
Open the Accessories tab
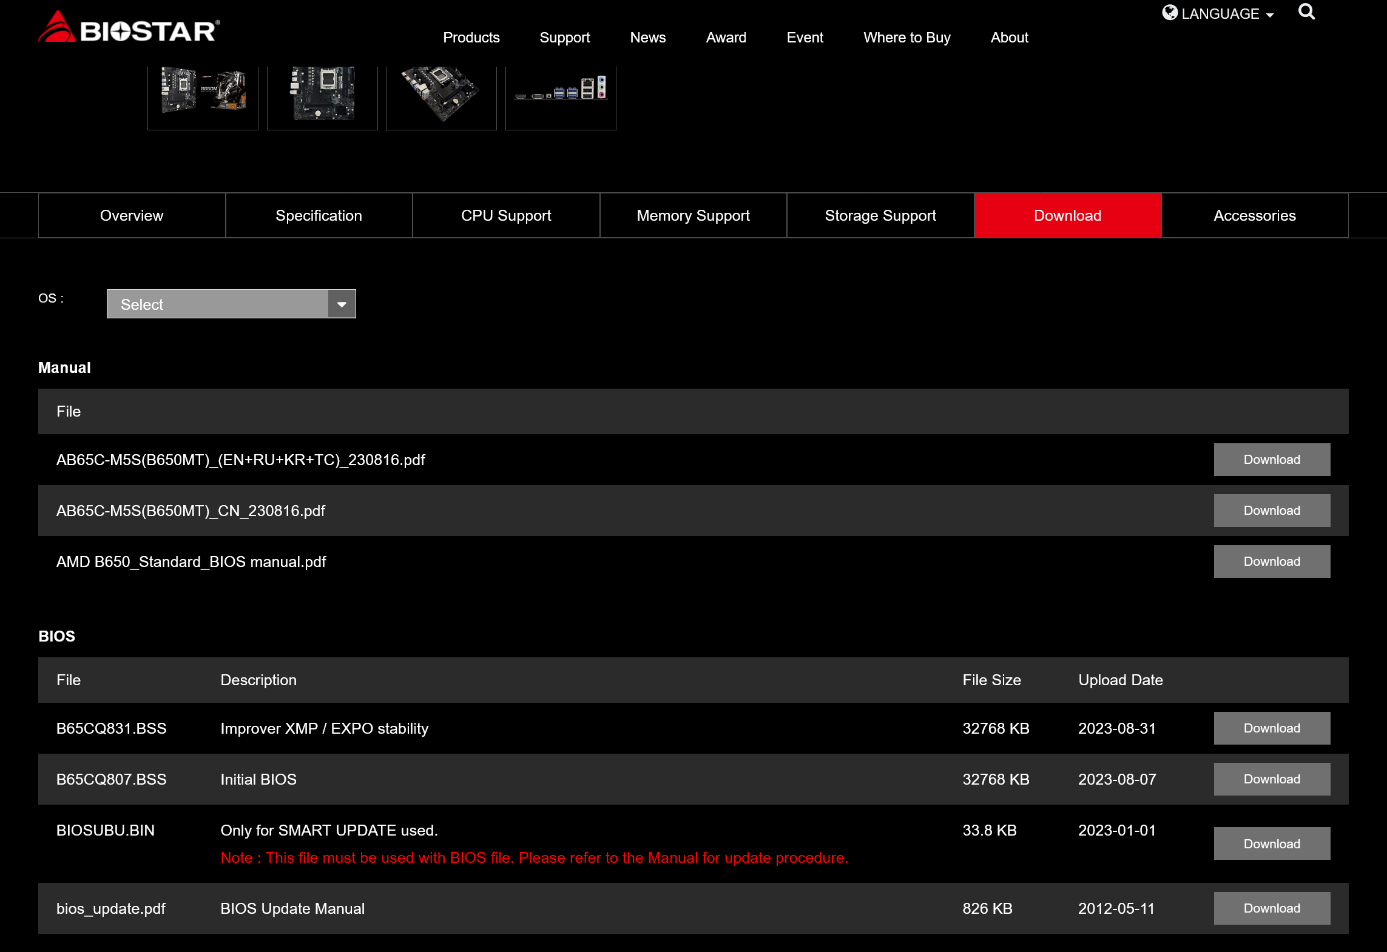(x=1254, y=215)
